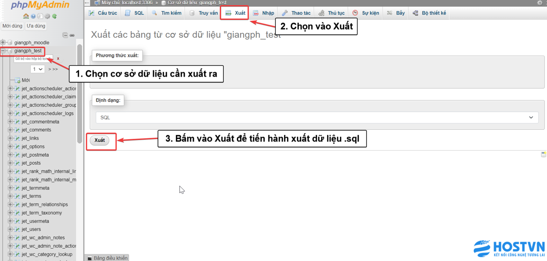Click the page settings gear at top right
The height and width of the screenshot is (261, 547).
pos(540,2)
